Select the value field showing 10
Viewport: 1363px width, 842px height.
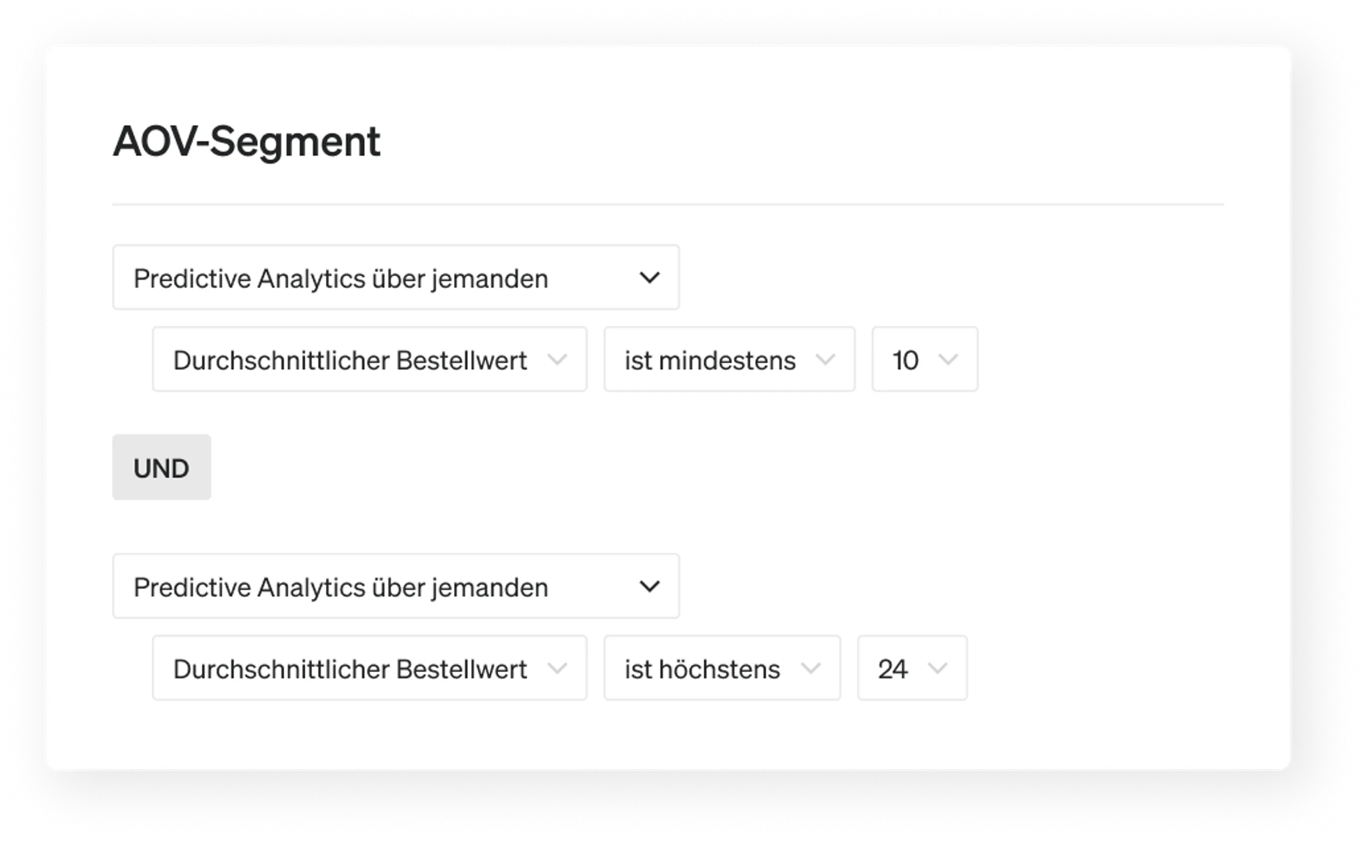pyautogui.click(x=925, y=360)
